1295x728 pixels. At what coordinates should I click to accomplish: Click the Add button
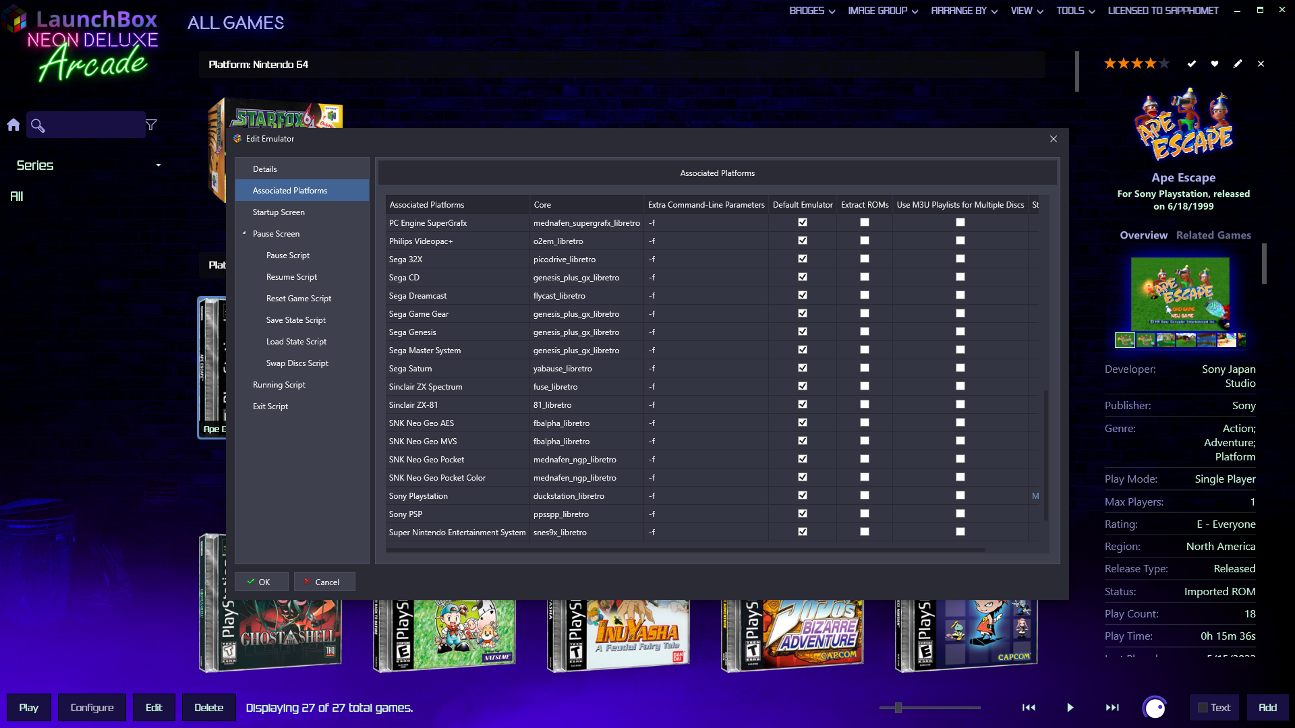[x=1267, y=708]
